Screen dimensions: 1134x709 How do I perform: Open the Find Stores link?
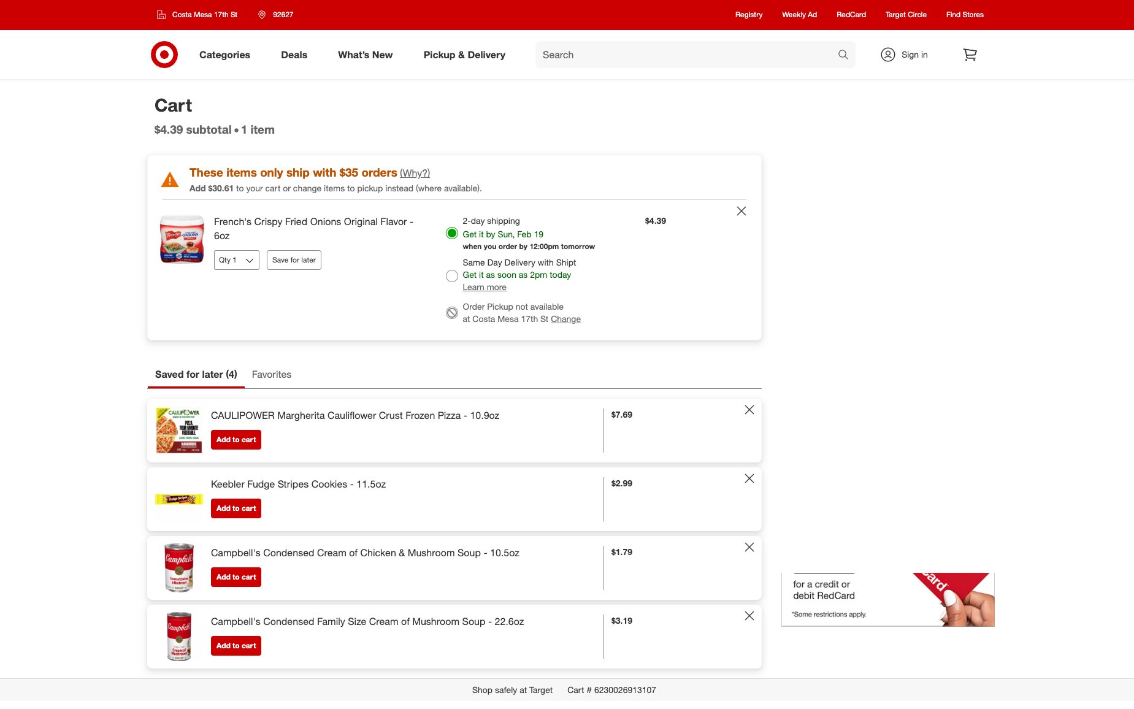click(965, 15)
